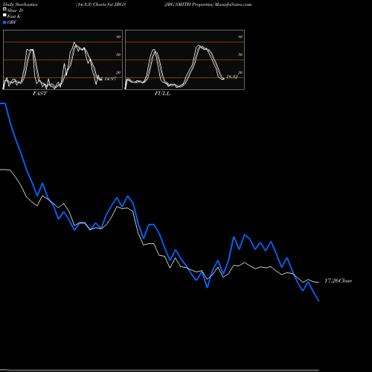Click the 50 level label in FAST chart
This screenshot has height=372, width=372.
118,54
